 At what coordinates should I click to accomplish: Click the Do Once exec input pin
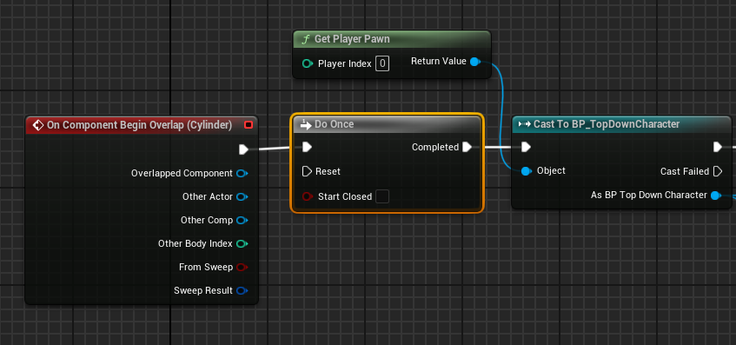(307, 148)
